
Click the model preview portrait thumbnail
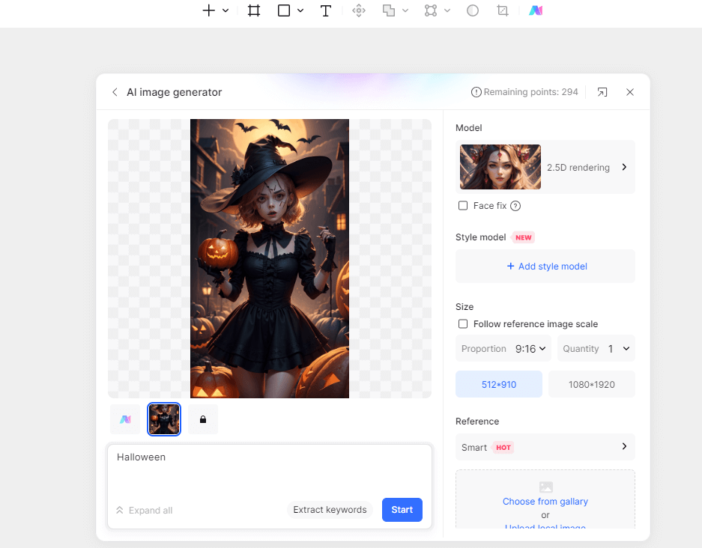coord(500,167)
